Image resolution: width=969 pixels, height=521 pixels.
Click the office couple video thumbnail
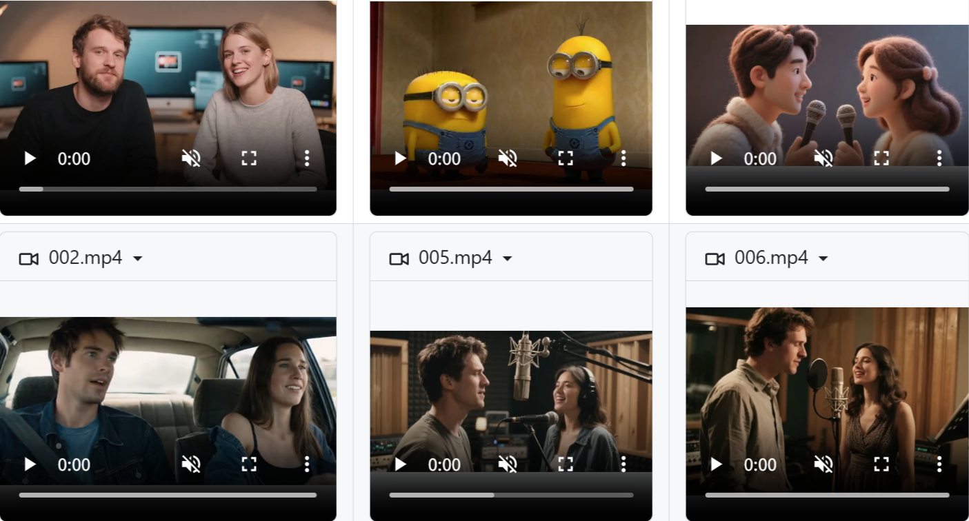click(x=168, y=76)
